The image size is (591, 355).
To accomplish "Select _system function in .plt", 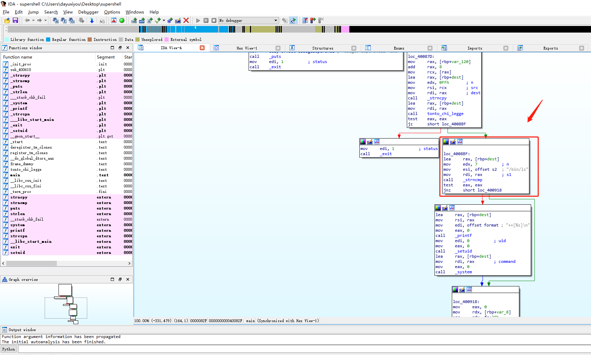I will click(x=68, y=103).
